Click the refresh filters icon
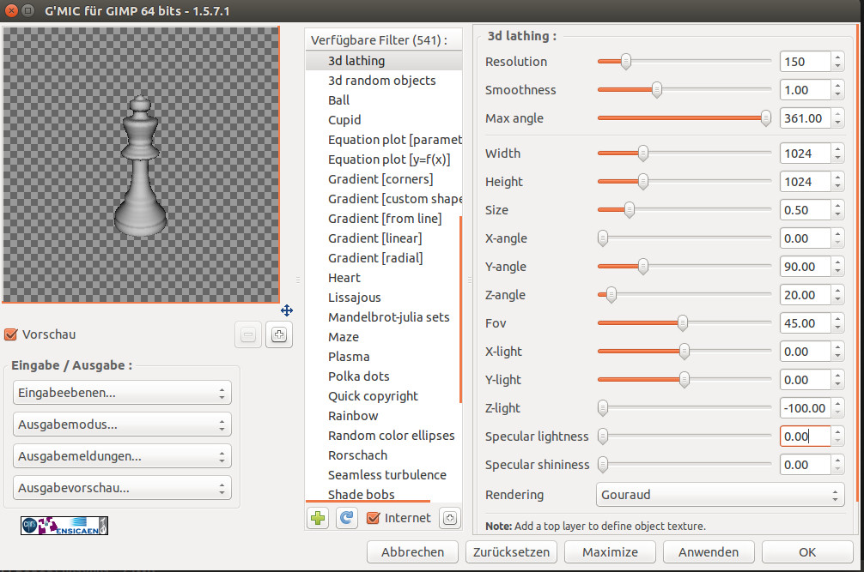 click(x=345, y=518)
